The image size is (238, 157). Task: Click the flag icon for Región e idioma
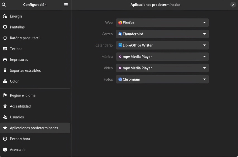(5, 95)
